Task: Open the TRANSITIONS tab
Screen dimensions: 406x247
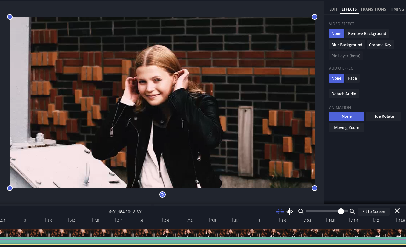Action: pos(373,9)
